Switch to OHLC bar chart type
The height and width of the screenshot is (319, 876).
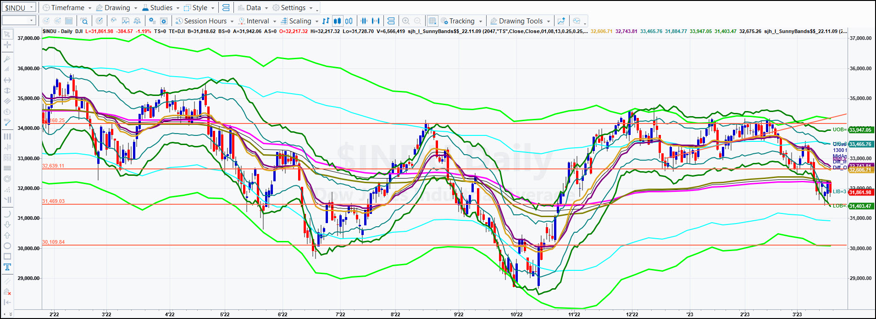pyautogui.click(x=326, y=21)
